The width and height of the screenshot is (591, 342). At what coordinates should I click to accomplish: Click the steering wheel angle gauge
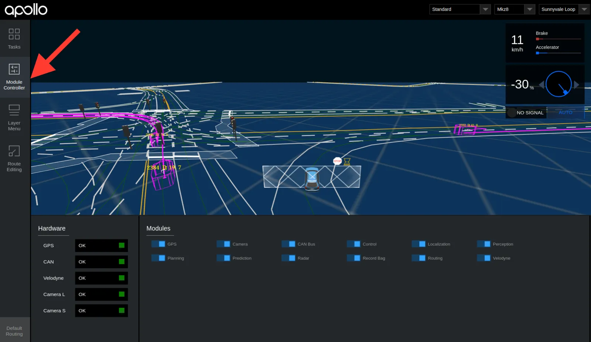point(558,84)
